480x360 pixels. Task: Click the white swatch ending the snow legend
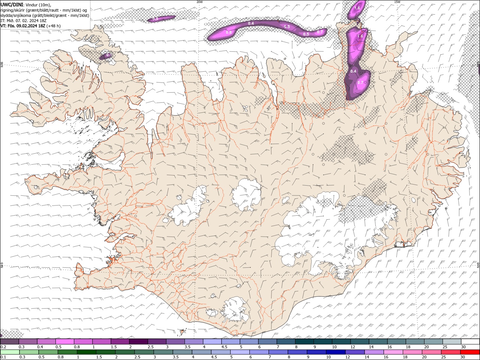click(x=470, y=342)
